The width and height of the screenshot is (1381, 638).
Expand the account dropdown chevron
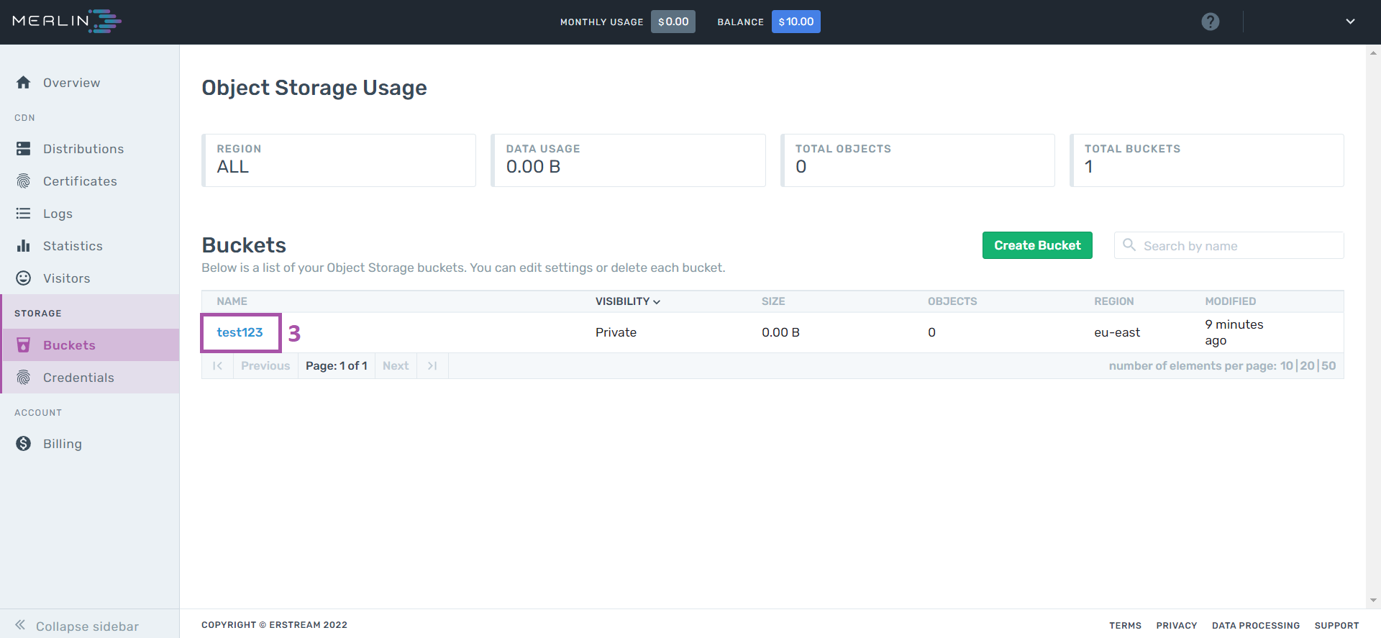(x=1350, y=22)
